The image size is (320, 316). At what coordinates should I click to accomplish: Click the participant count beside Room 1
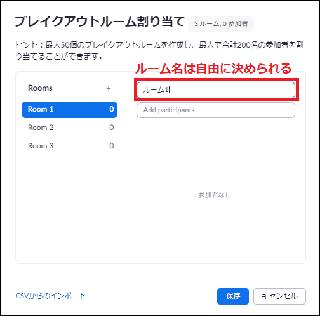point(112,109)
